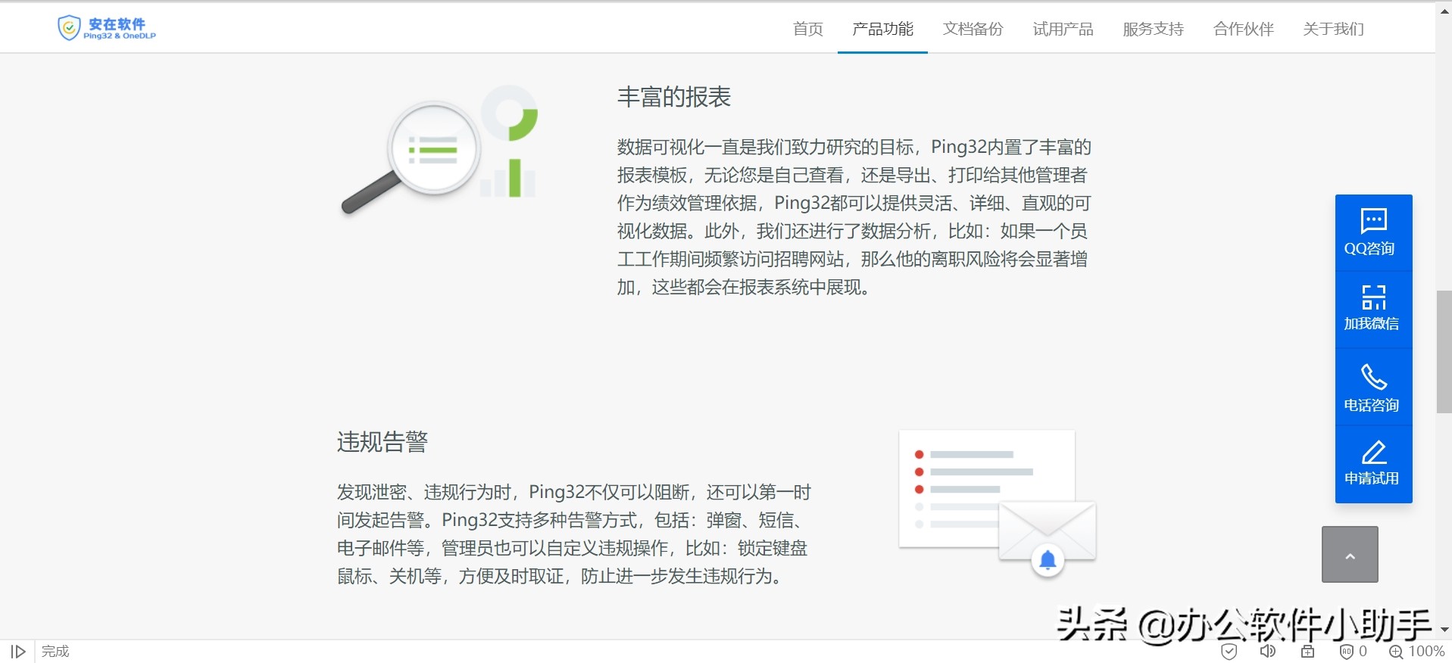Open 合作伙伴 menu item
1452x663 pixels.
coord(1243,29)
